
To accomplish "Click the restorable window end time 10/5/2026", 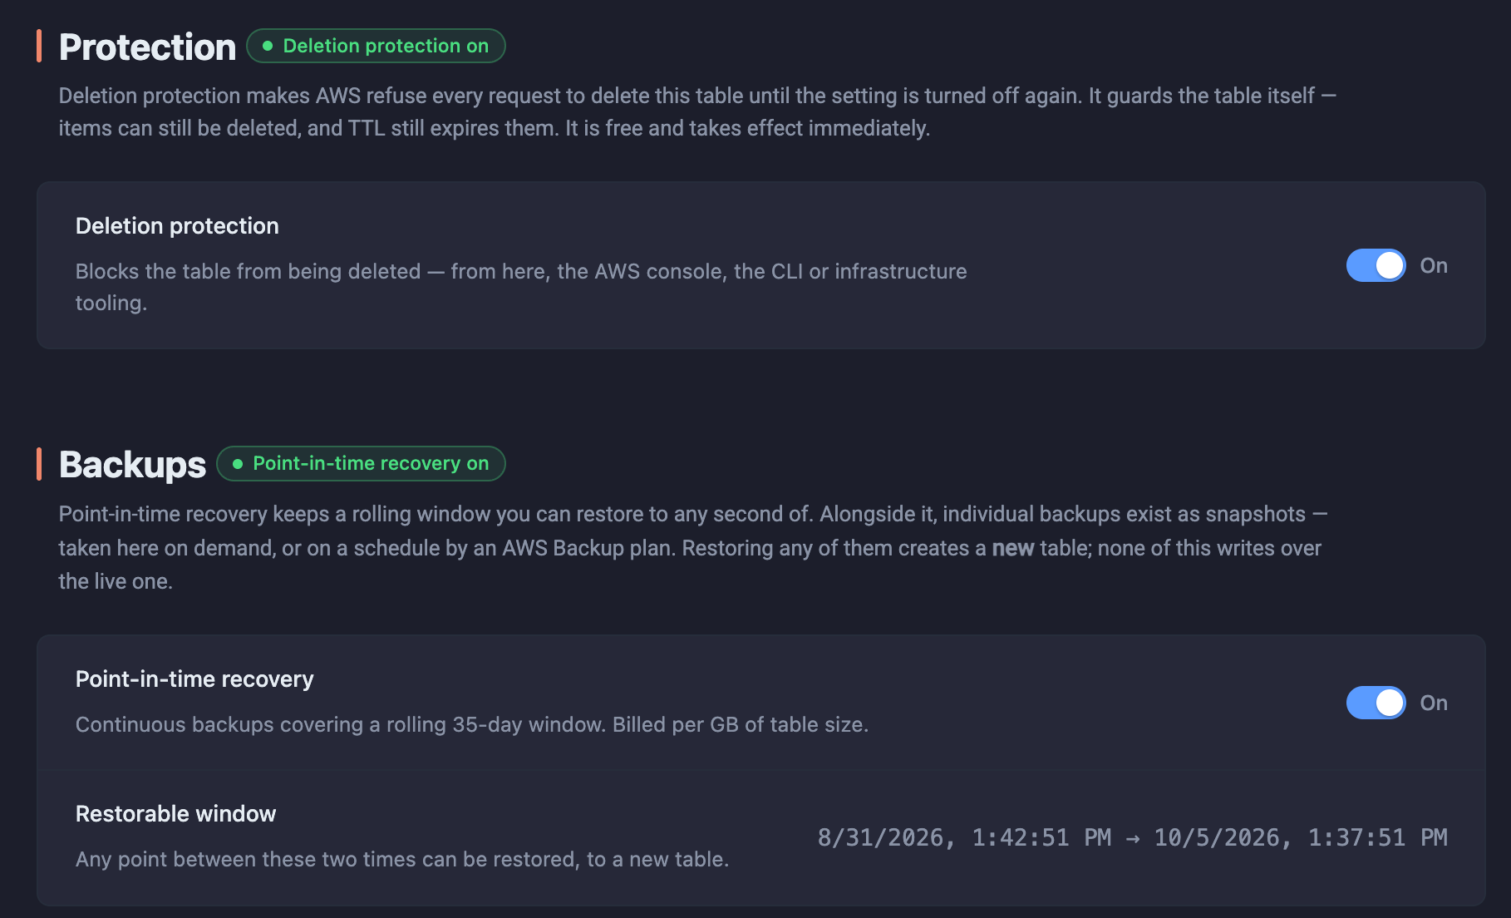I will coord(1301,837).
